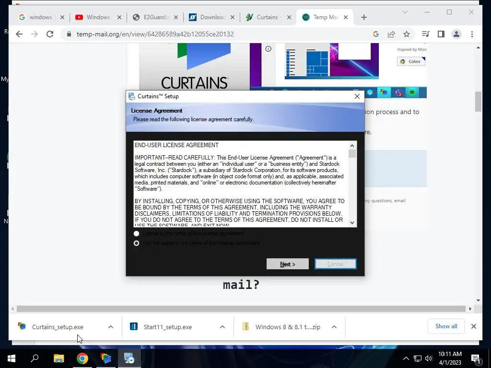491x368 pixels.
Task: Open the notification center icon
Action: [x=476, y=358]
